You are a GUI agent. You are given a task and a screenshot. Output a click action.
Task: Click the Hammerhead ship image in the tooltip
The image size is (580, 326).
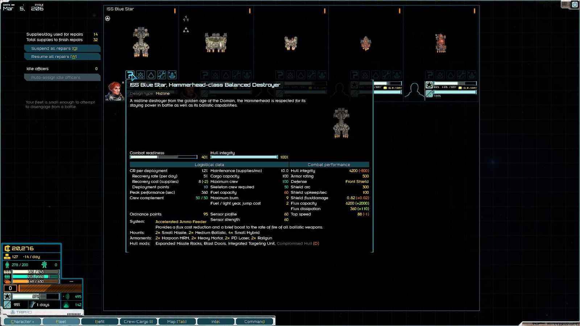[x=341, y=123]
